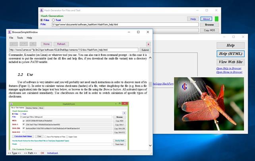255x161 pixels.
Task: Open the File menu in BrowserSimpleWindow
Action: [11, 38]
